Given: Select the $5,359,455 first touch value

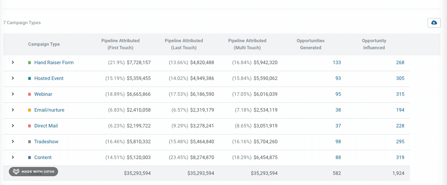Looking at the screenshot, I should point(139,78).
